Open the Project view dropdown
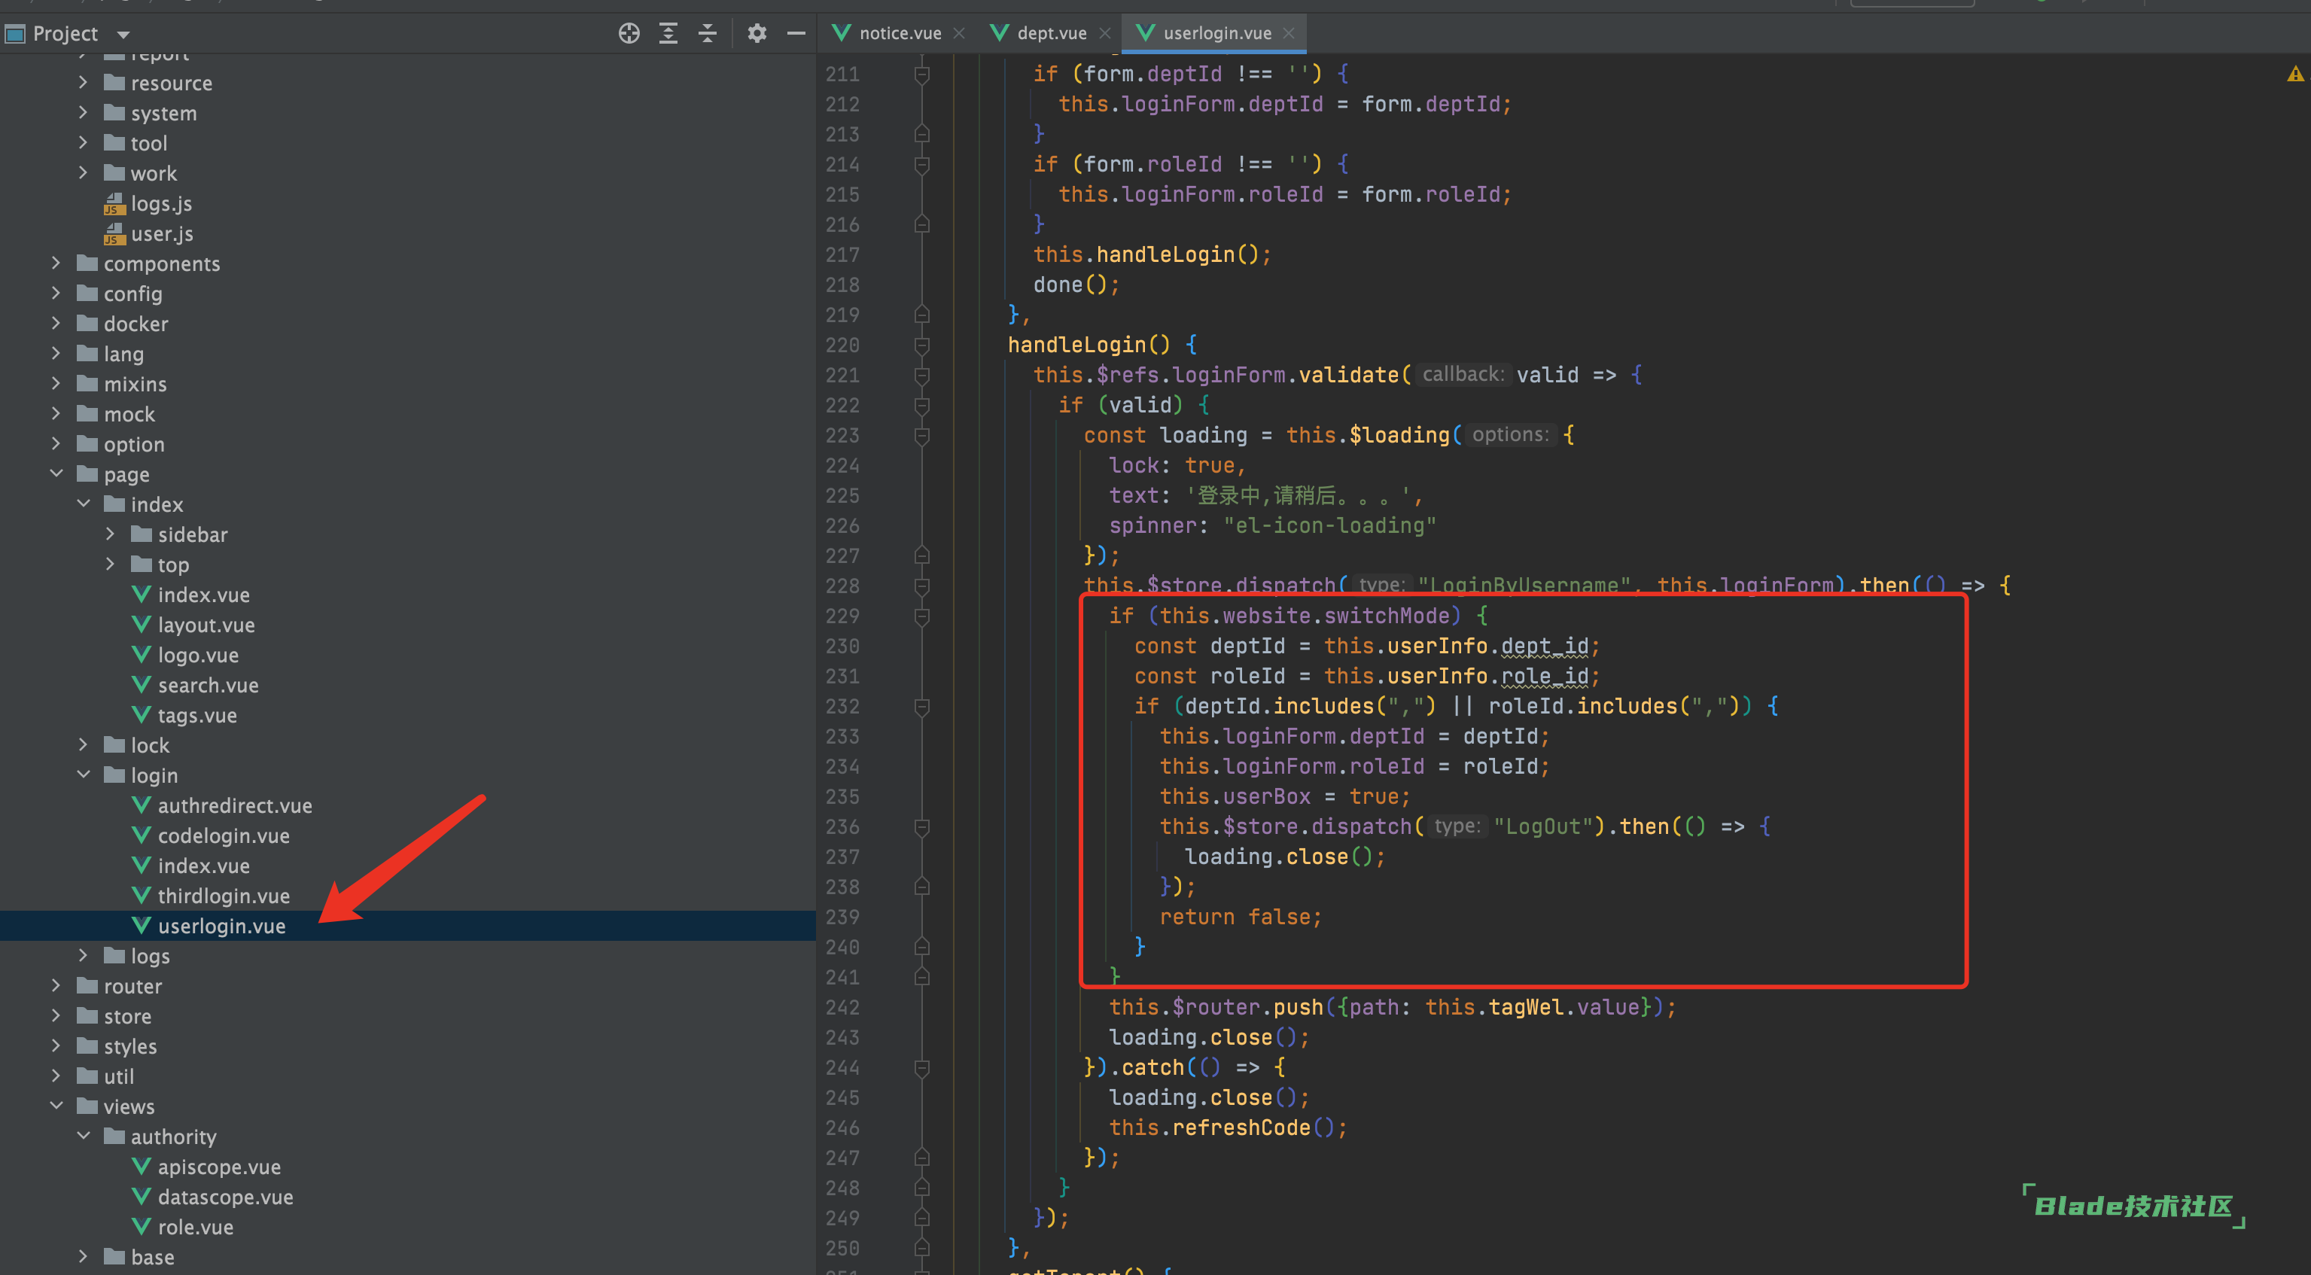Viewport: 2311px width, 1275px height. [123, 34]
